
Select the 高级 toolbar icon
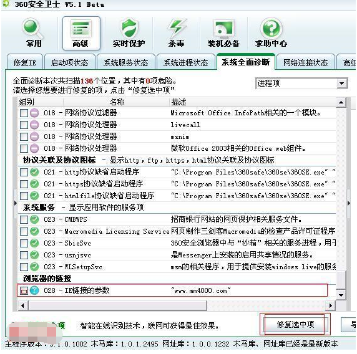pos(81,33)
